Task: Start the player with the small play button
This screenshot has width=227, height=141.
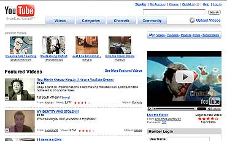Action: click(150, 109)
